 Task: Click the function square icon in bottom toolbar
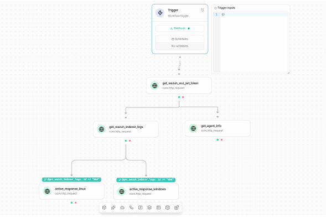pyautogui.click(x=141, y=208)
